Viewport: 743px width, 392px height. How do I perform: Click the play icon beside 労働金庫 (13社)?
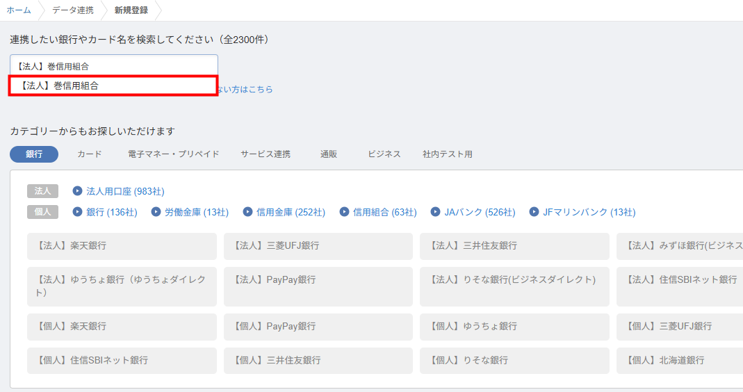(x=156, y=212)
